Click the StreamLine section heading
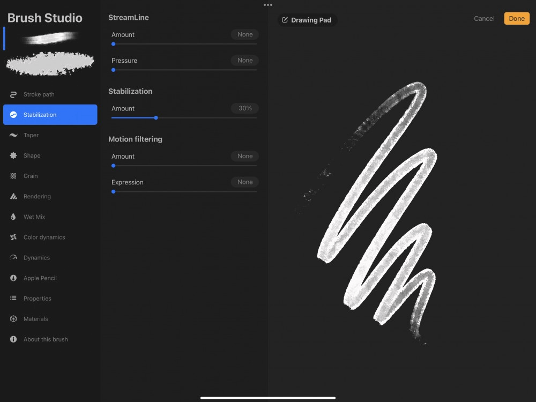The height and width of the screenshot is (402, 536). (129, 18)
